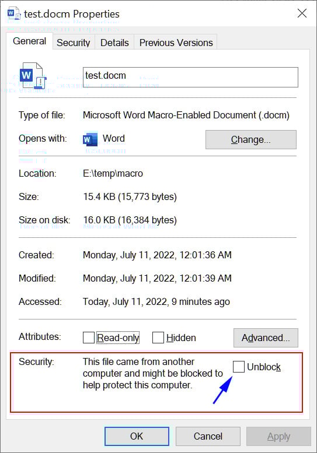317x453 pixels.
Task: Click the Cancel button
Action: point(208,436)
